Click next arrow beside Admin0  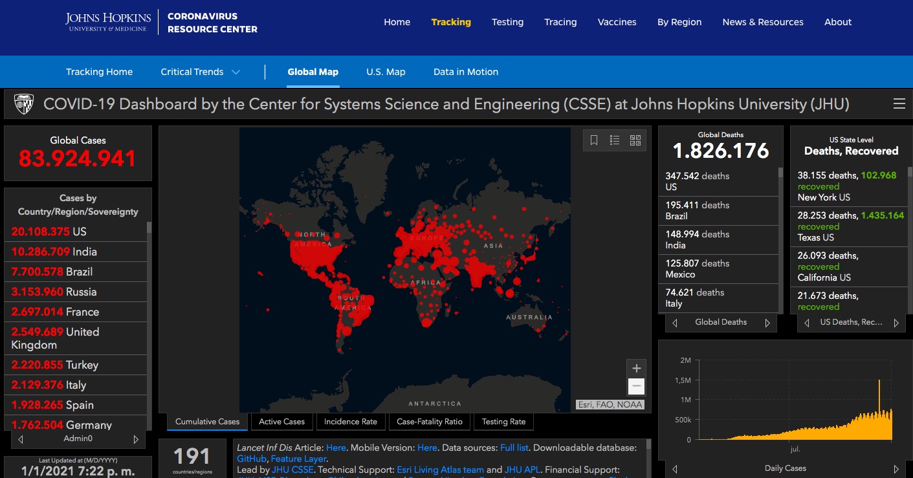(136, 439)
